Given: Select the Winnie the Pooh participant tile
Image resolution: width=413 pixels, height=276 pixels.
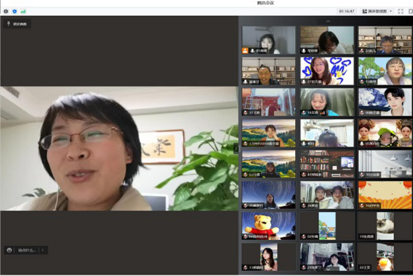Looking at the screenshot, I should click(269, 226).
